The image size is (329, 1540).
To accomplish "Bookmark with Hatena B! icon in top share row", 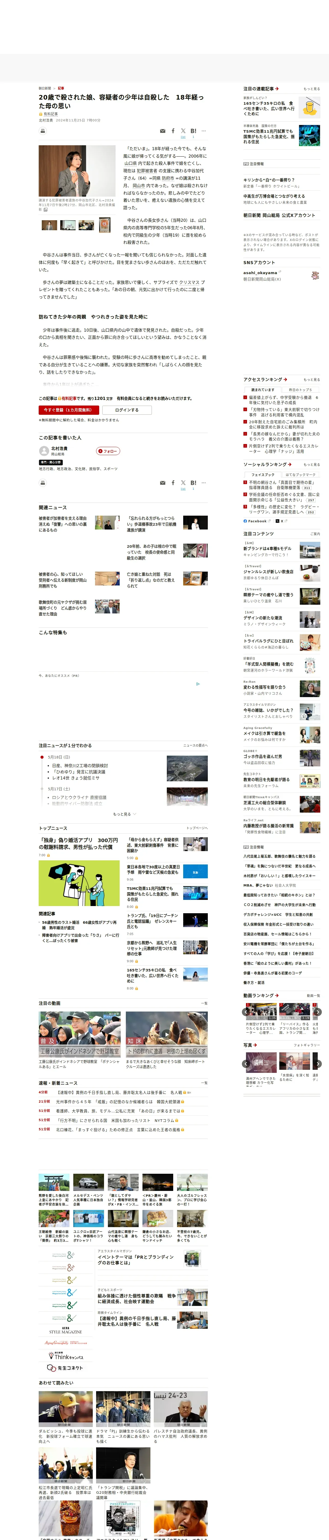I will (193, 131).
